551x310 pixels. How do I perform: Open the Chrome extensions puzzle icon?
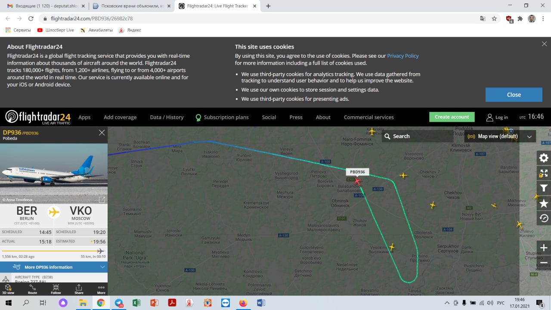click(x=520, y=19)
